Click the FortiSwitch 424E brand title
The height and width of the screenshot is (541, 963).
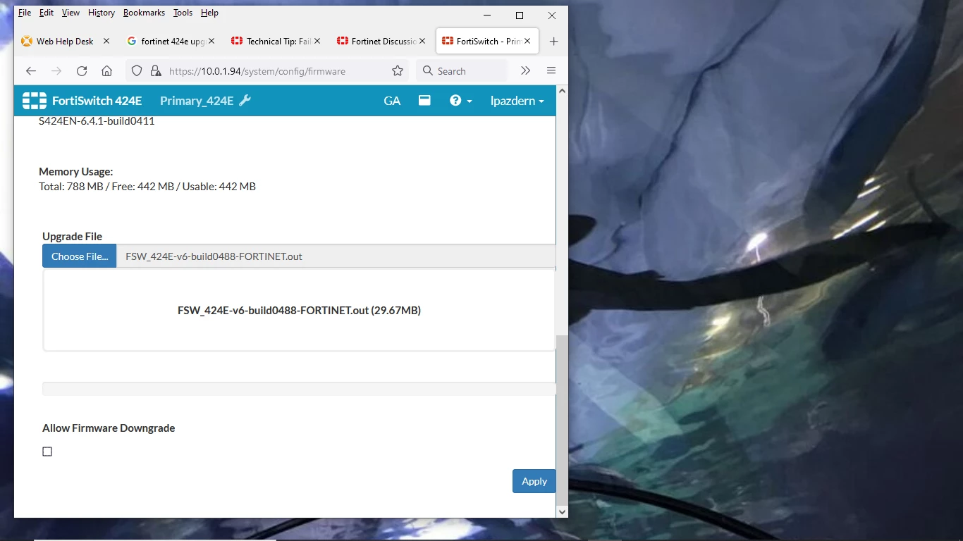coord(97,101)
